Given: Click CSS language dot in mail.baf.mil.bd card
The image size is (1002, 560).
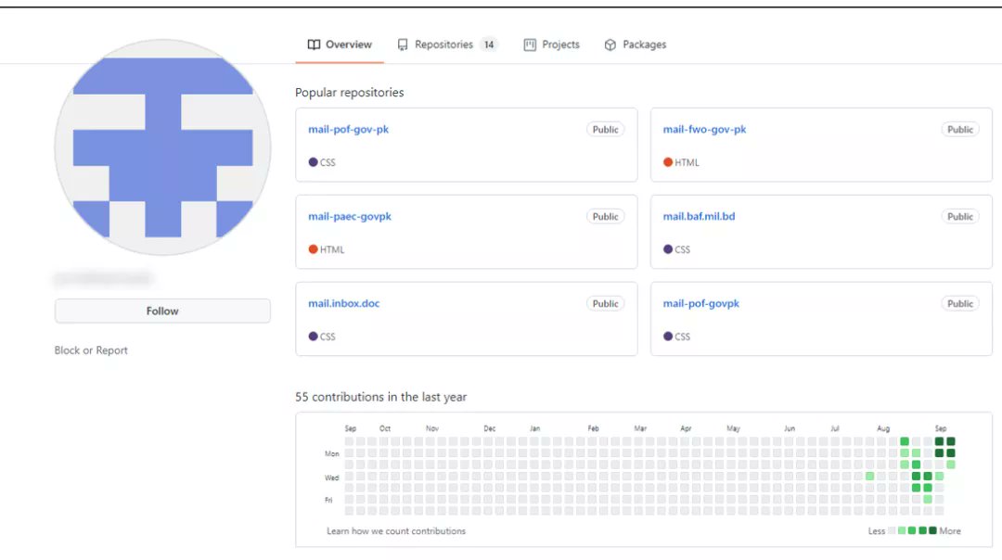Looking at the screenshot, I should (x=668, y=249).
